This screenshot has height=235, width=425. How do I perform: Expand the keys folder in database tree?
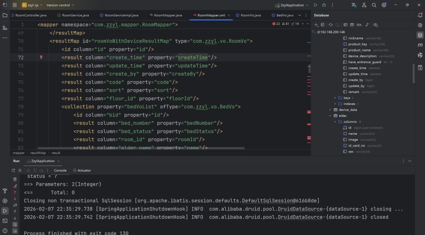point(335,98)
